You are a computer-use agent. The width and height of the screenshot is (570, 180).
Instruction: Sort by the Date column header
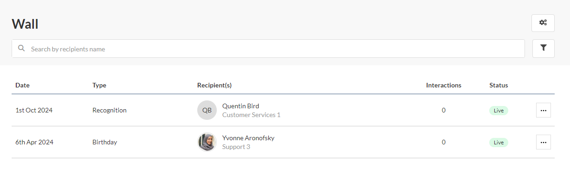22,85
